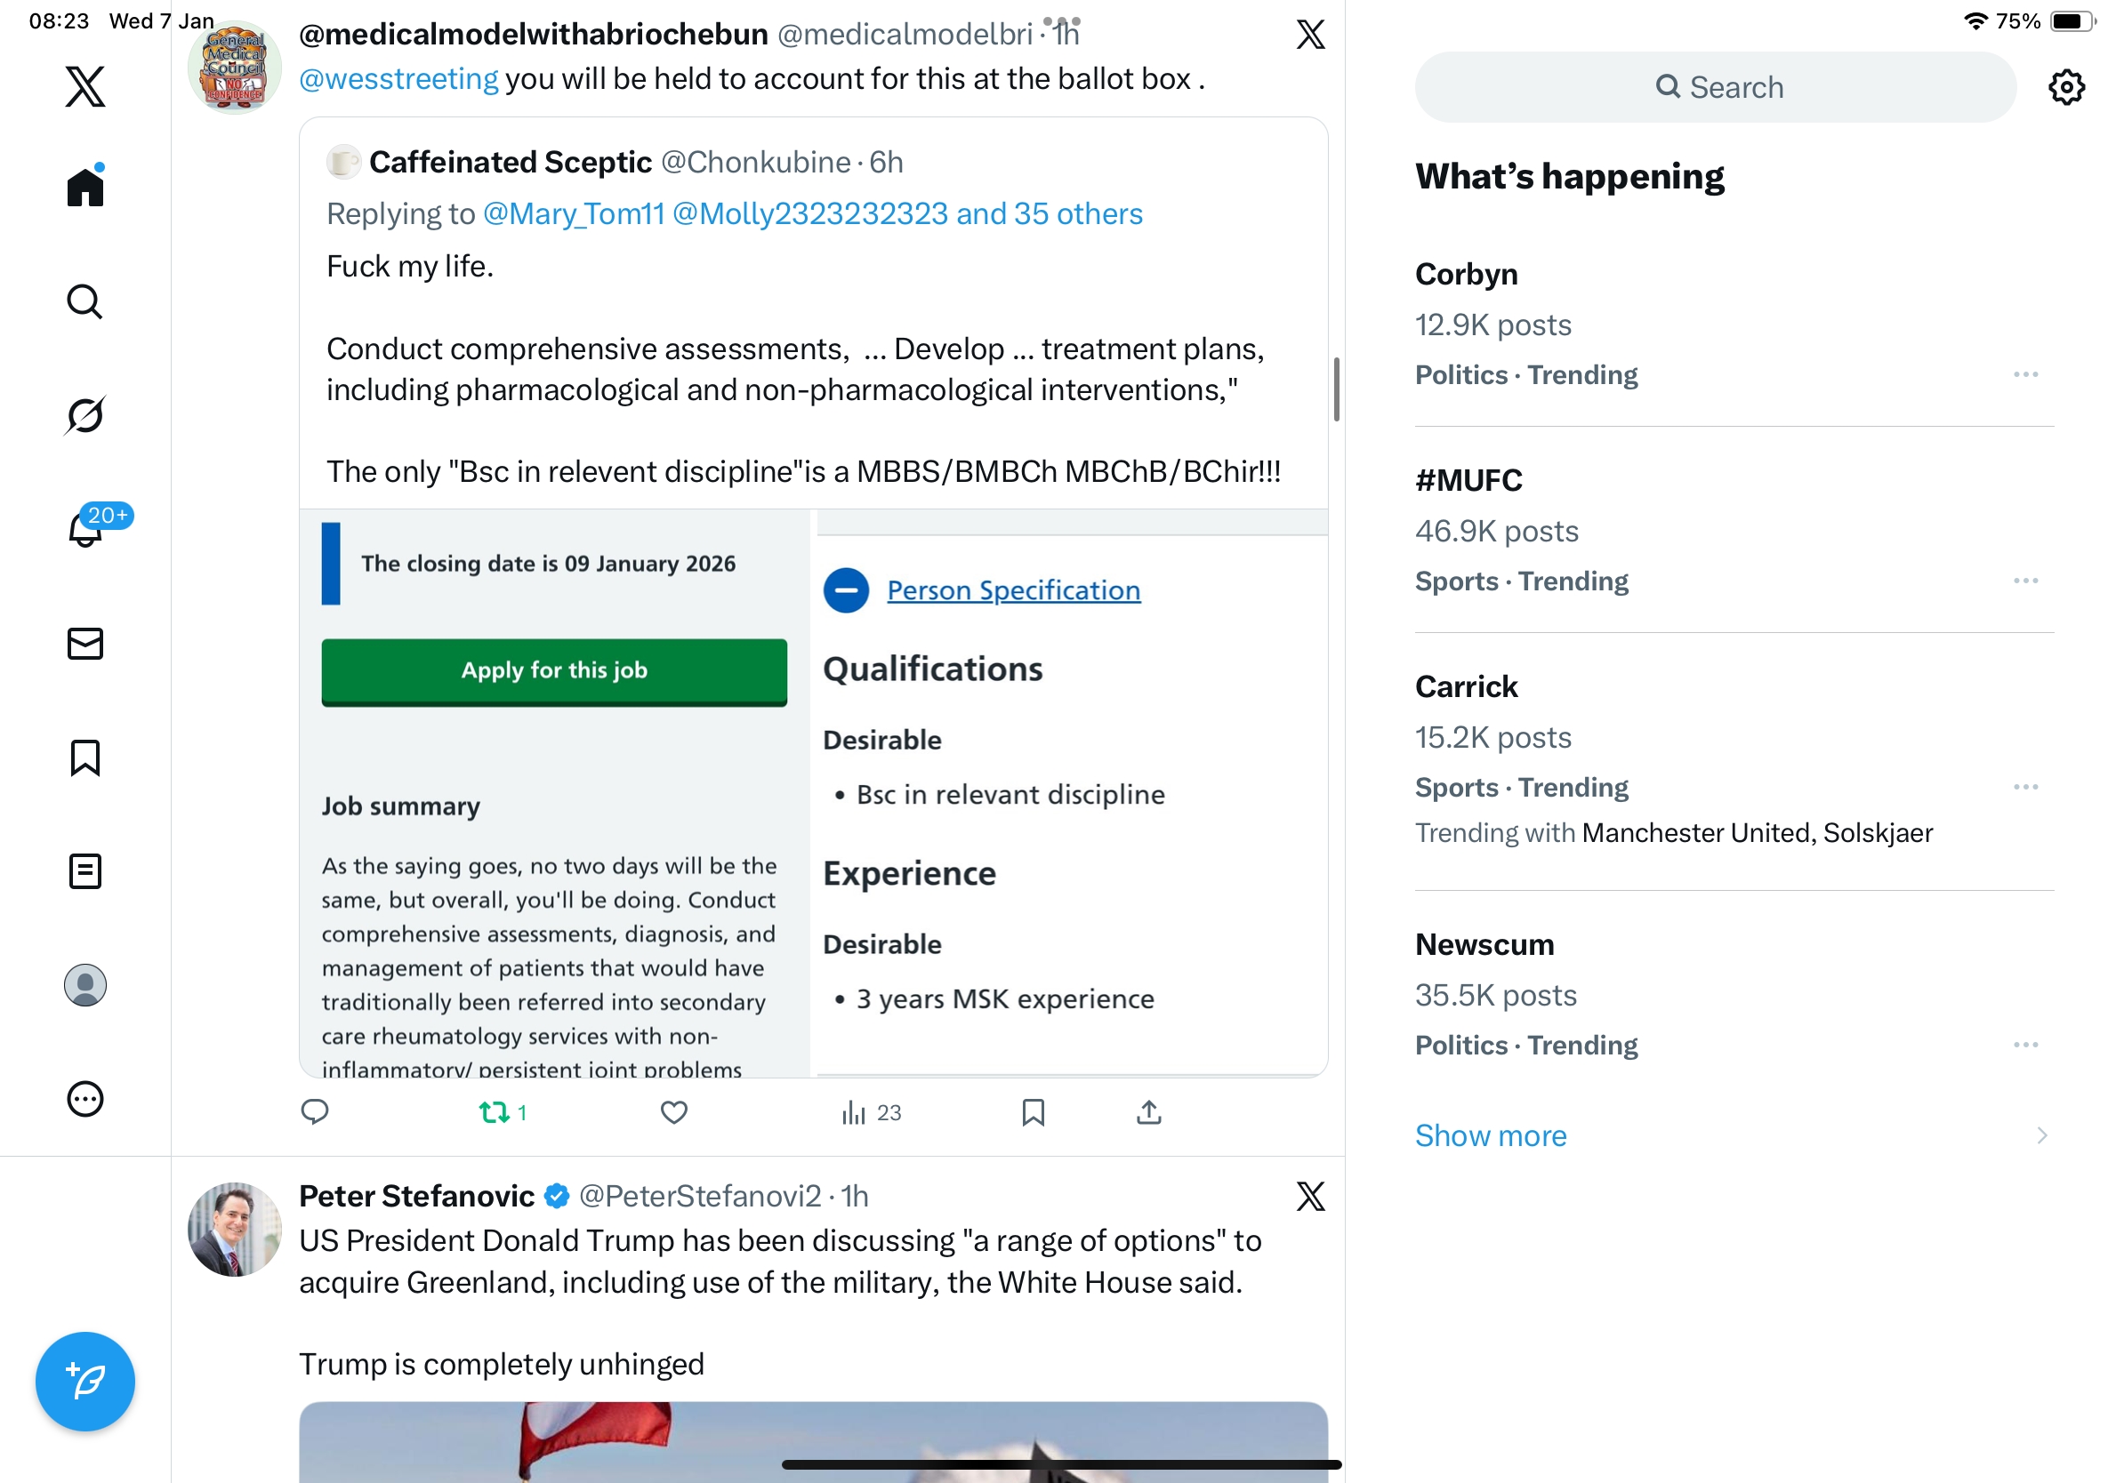Expand Show more trends chevron
This screenshot has width=2124, height=1483.
[x=2041, y=1135]
